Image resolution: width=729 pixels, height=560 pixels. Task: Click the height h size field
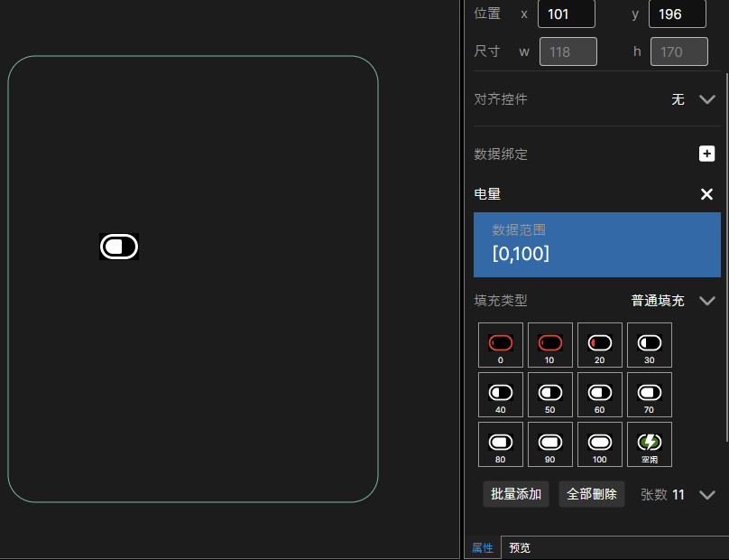679,51
